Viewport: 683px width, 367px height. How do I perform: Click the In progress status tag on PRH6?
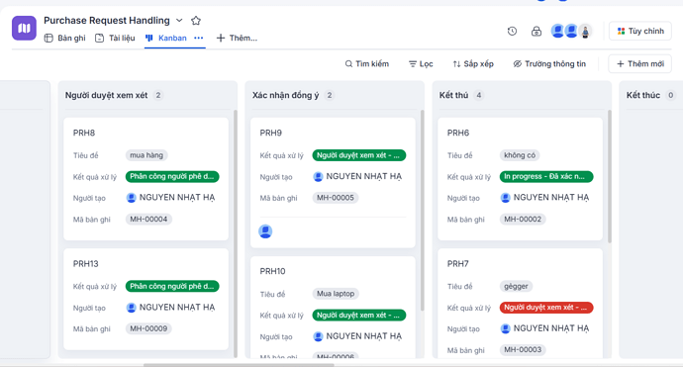[x=546, y=177]
